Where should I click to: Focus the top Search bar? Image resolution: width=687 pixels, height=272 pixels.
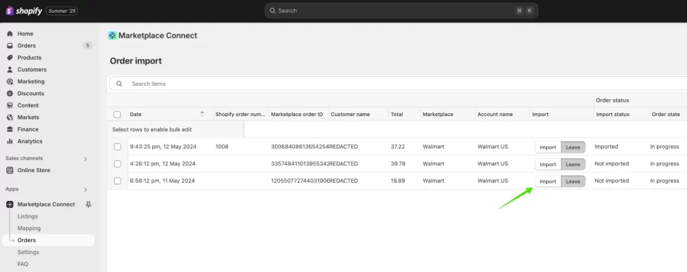point(401,11)
